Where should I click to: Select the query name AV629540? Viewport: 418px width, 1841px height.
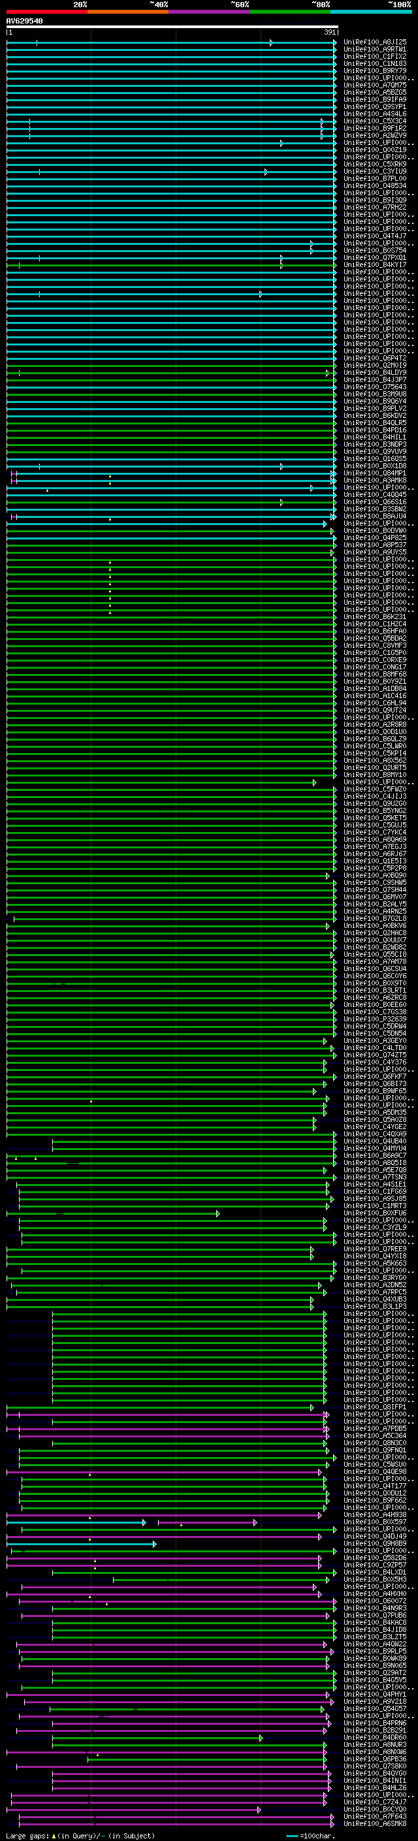[24, 22]
